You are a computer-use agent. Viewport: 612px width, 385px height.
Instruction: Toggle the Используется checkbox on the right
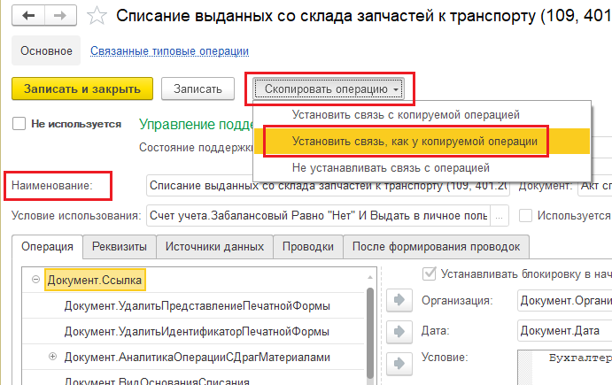525,215
